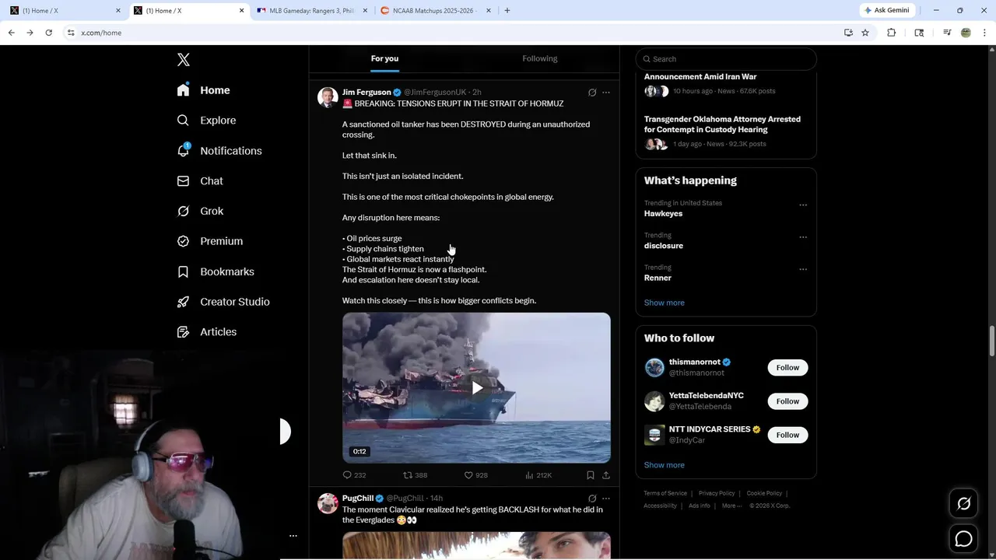Bookmark this page with star icon
Screen dimensions: 996x560
(x=865, y=33)
